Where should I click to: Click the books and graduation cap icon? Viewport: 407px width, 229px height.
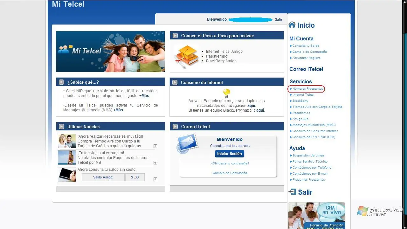click(x=186, y=57)
